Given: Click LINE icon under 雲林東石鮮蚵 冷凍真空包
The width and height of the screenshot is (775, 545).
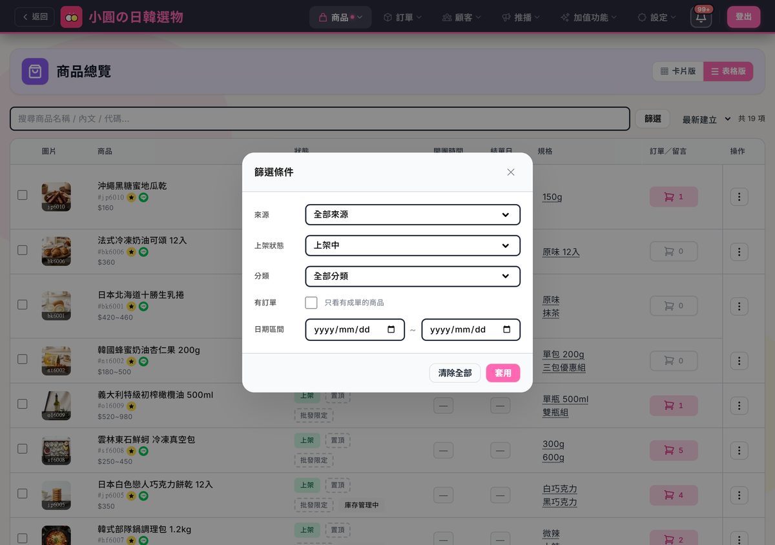Looking at the screenshot, I should tap(143, 451).
